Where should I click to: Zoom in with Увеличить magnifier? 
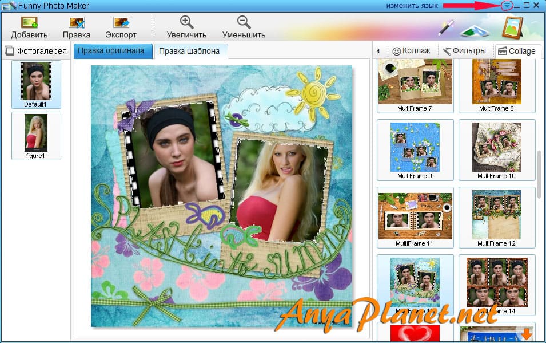point(186,22)
